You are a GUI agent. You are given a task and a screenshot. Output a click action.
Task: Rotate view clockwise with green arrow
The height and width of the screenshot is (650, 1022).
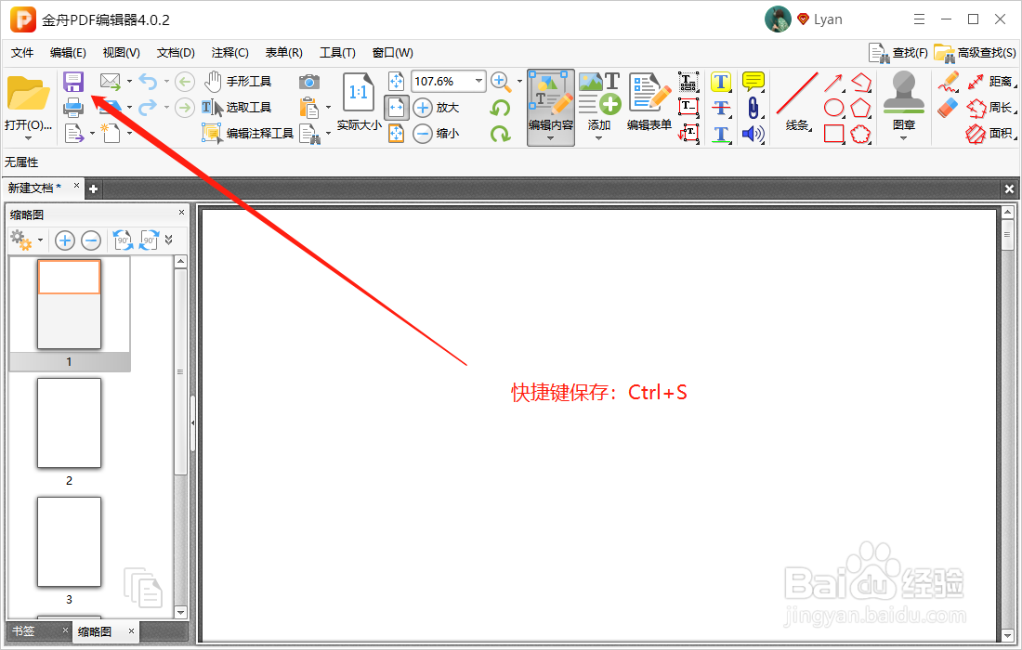500,134
